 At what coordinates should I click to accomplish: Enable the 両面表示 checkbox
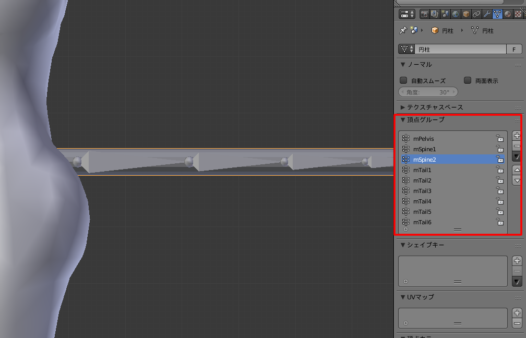point(468,80)
